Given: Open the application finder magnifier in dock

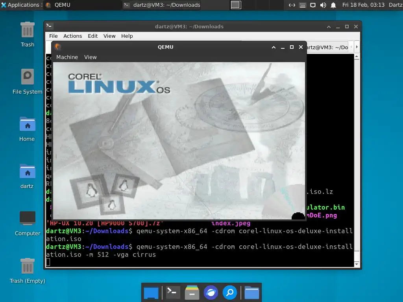Looking at the screenshot, I should 230,293.
